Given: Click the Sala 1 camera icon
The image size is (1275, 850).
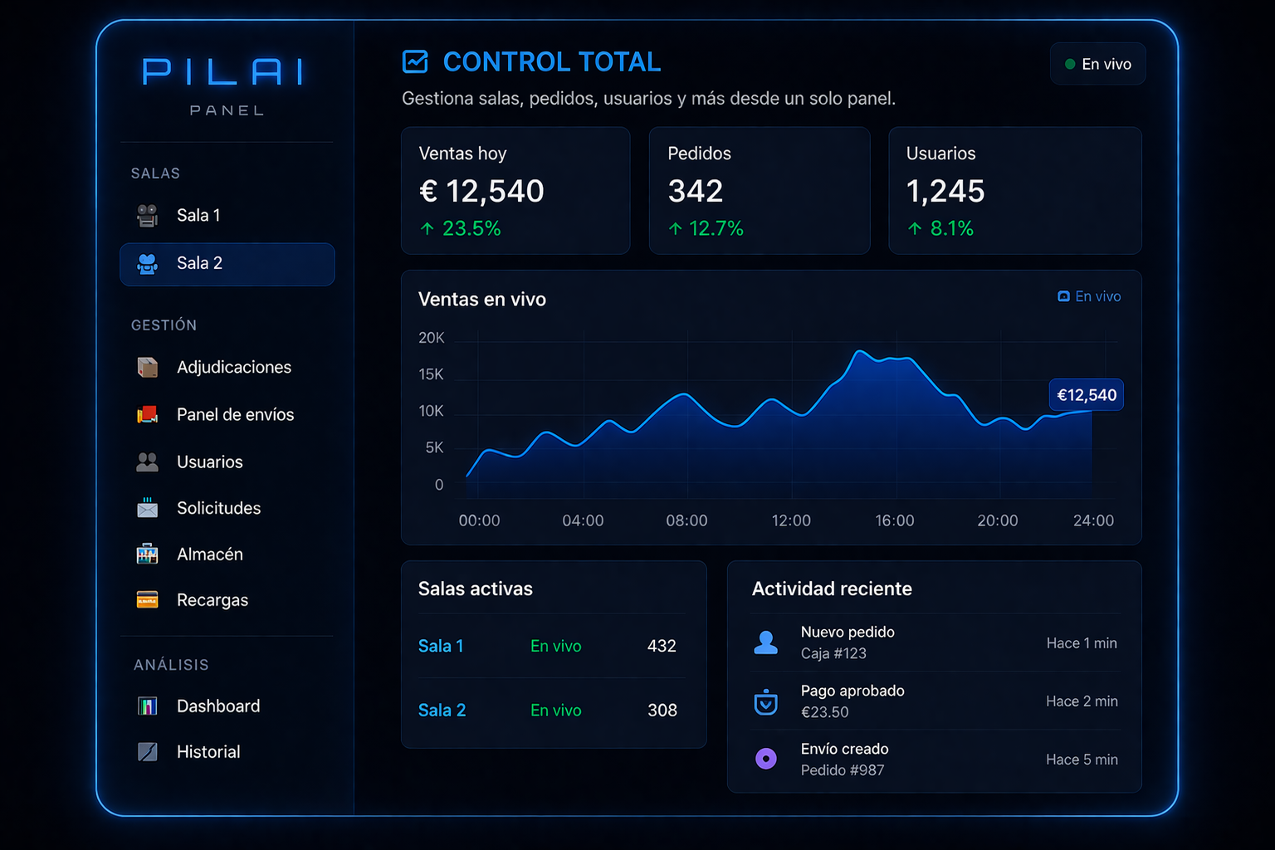Looking at the screenshot, I should coord(147,216).
